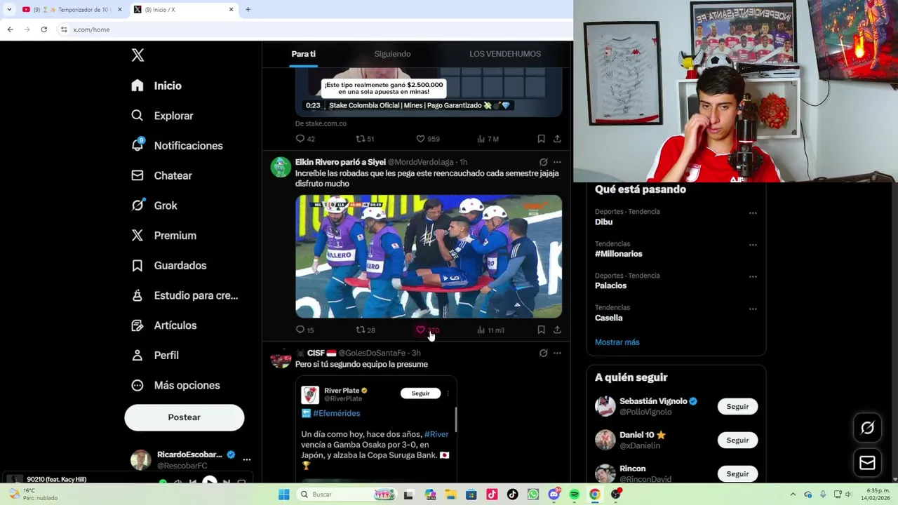View 11 mil analytics on Elkin post
Viewport: 898px width, 505px height.
click(490, 330)
